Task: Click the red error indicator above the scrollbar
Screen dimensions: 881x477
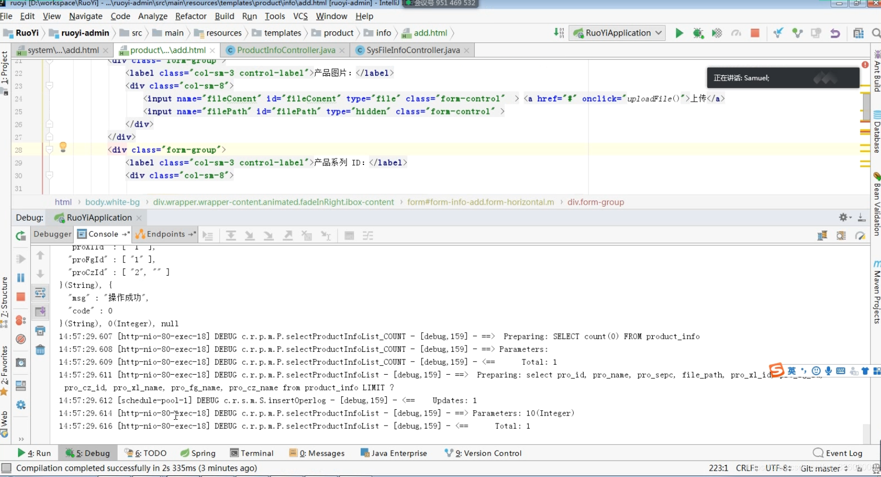Action: pyautogui.click(x=865, y=65)
